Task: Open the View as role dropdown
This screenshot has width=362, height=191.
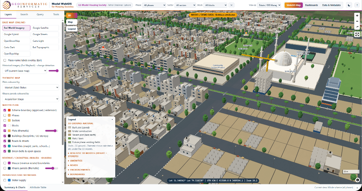Action: [269, 5]
